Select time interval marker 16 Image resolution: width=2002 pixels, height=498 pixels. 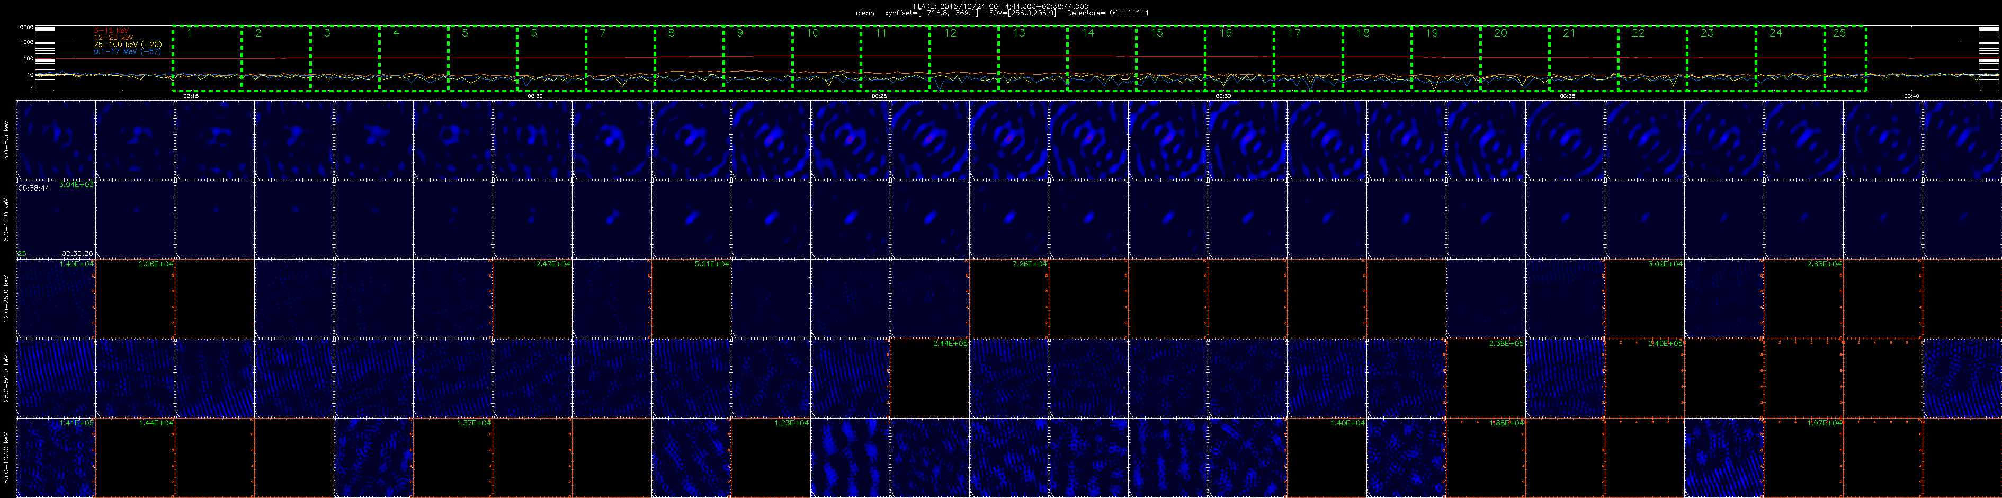(x=1226, y=33)
